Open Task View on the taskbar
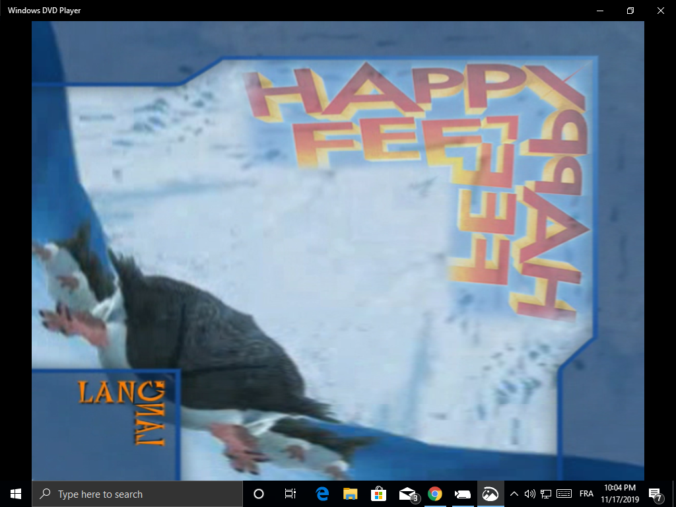676x507 pixels. (290, 494)
